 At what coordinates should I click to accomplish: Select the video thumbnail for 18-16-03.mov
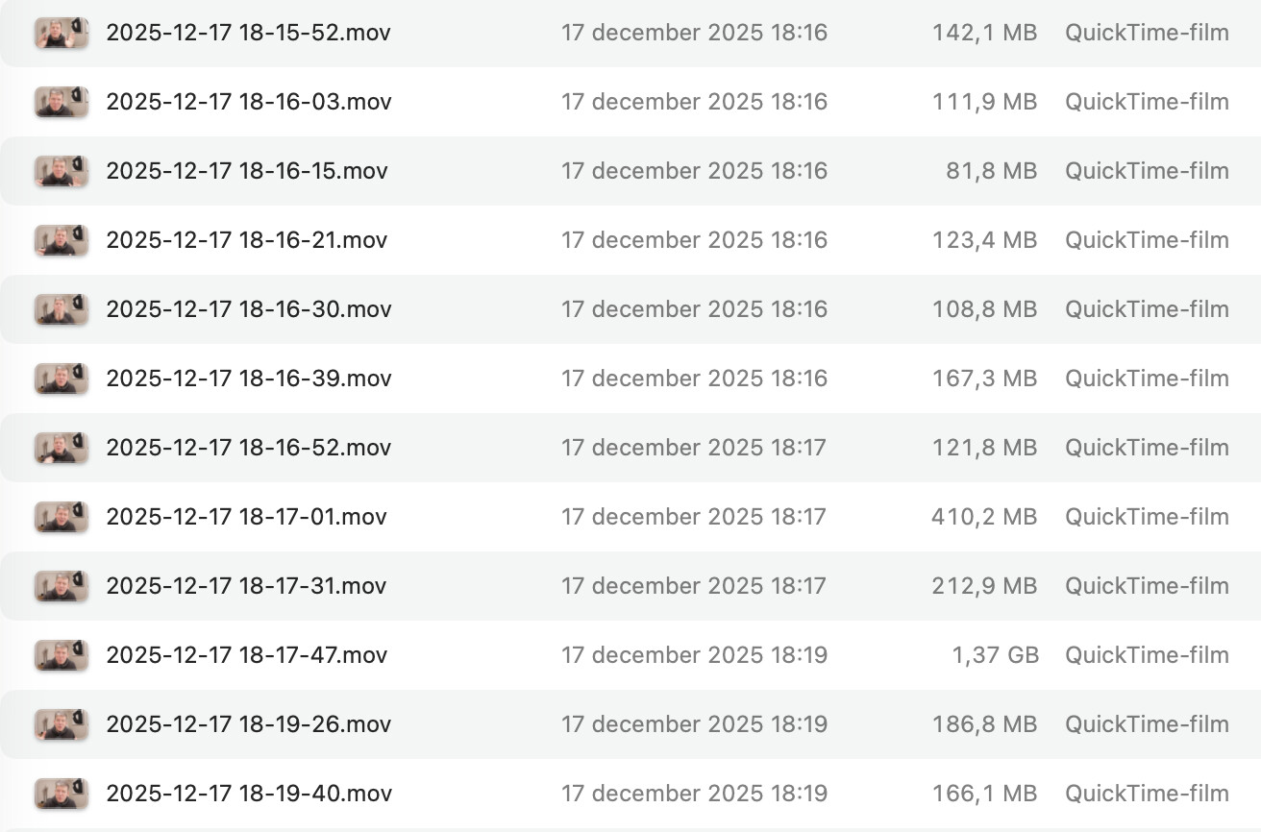click(62, 103)
